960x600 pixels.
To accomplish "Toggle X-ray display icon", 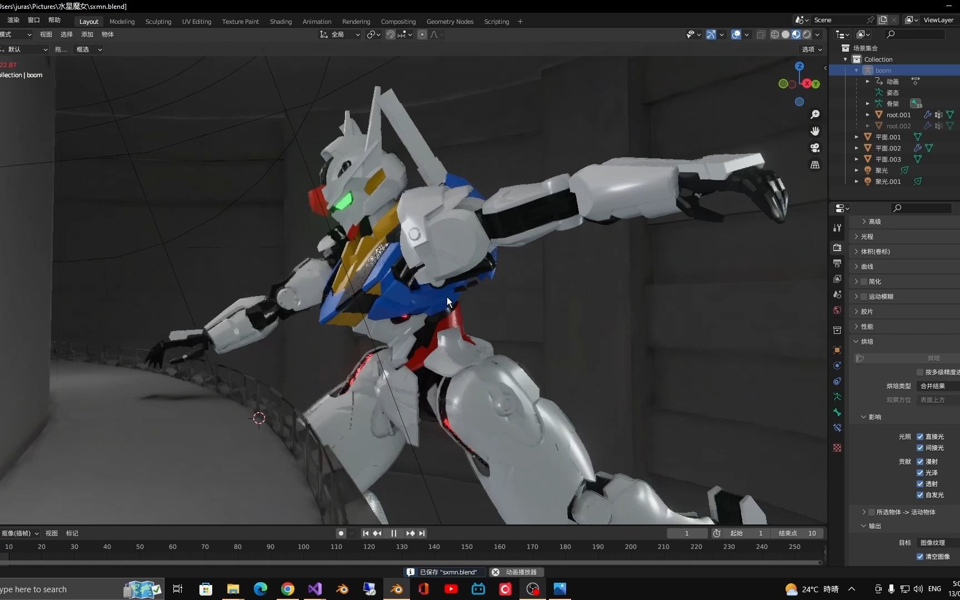I will pos(761,34).
